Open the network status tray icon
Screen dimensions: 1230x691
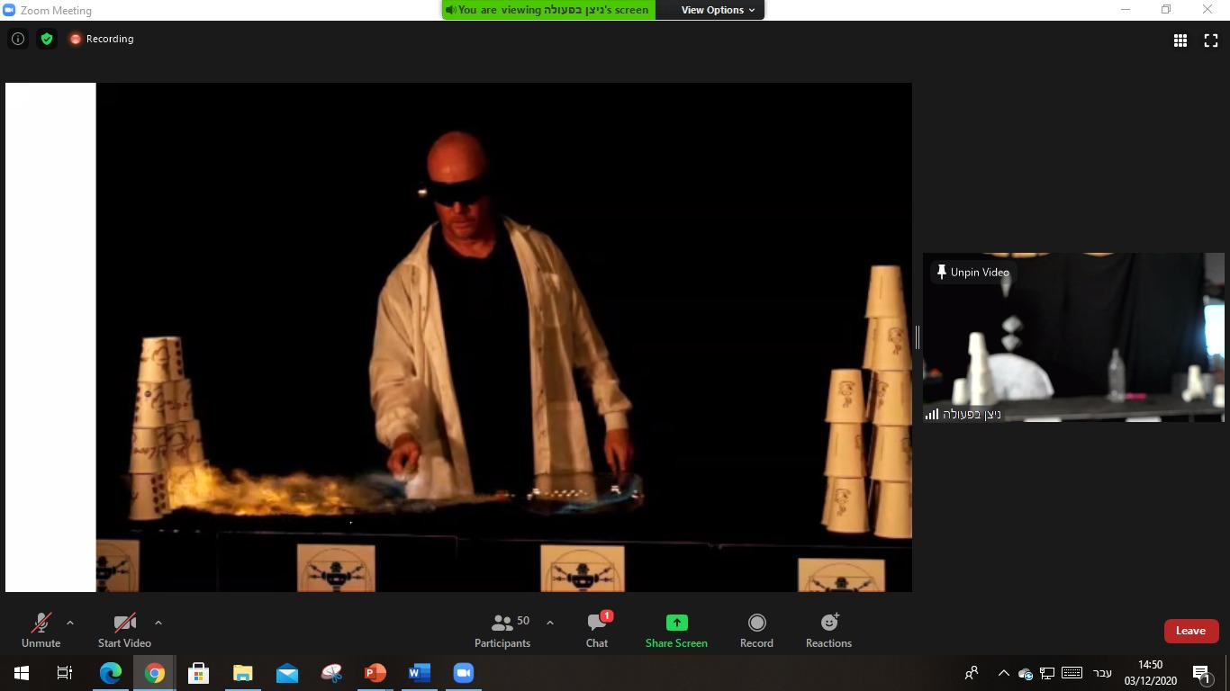tap(1047, 673)
